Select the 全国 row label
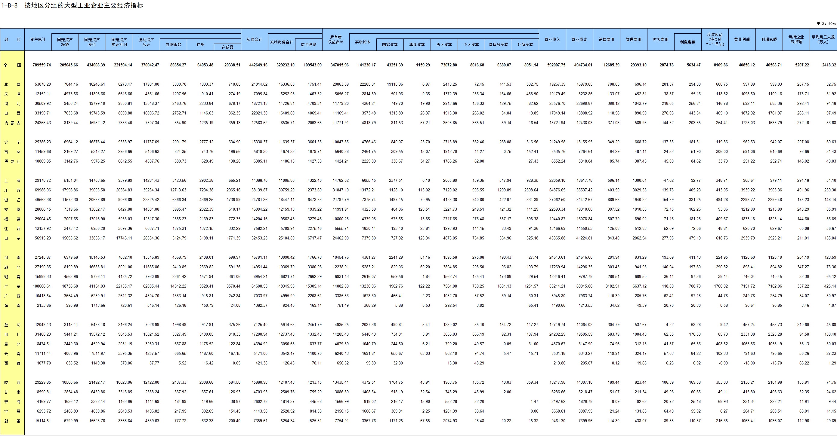This screenshot has width=837, height=445. pyautogui.click(x=12, y=65)
